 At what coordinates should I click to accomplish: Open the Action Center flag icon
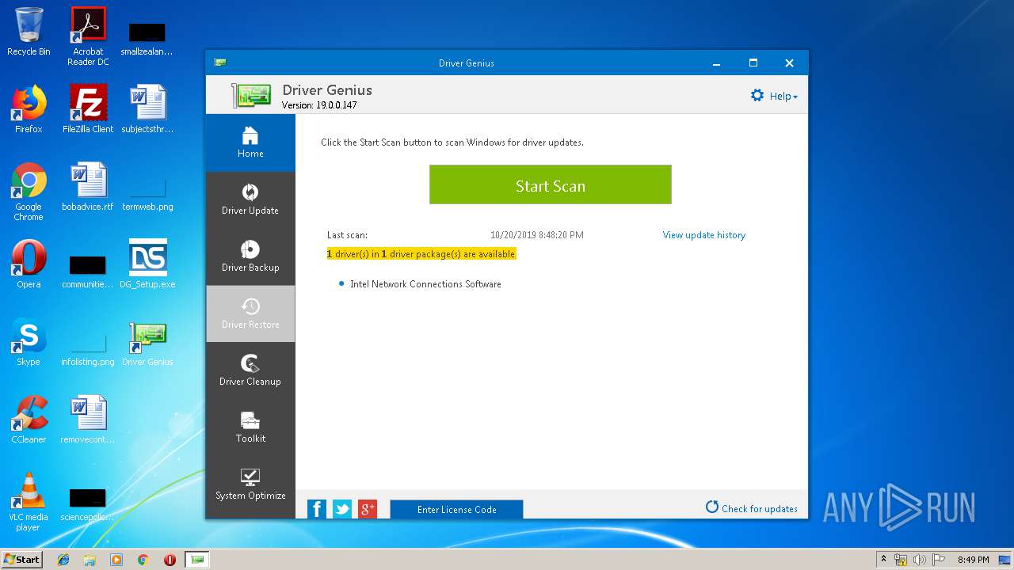coord(938,560)
